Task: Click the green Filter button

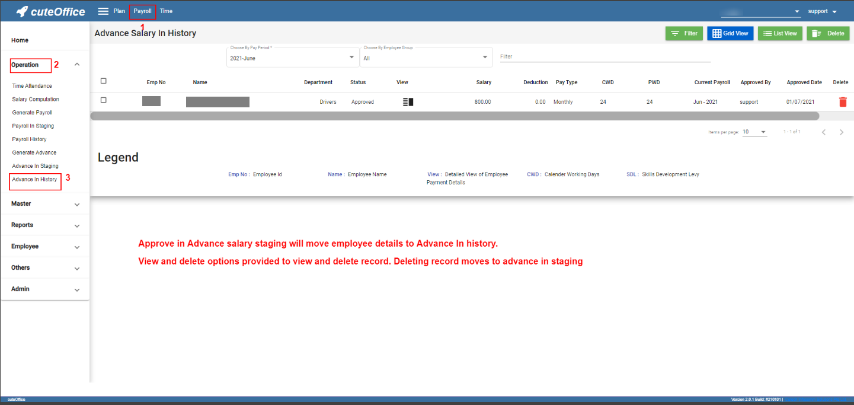Action: click(x=684, y=33)
